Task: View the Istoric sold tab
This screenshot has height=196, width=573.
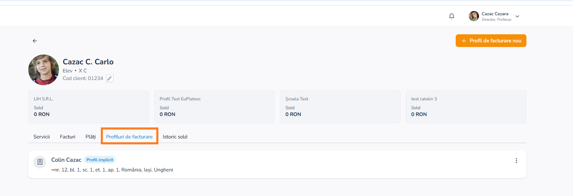Action: pyautogui.click(x=175, y=137)
